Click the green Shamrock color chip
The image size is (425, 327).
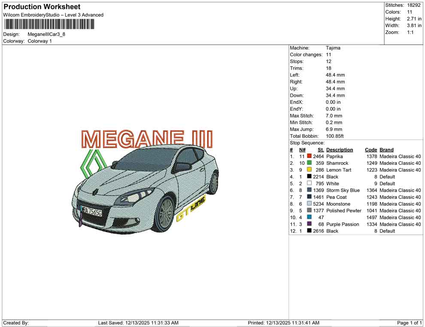pos(310,163)
